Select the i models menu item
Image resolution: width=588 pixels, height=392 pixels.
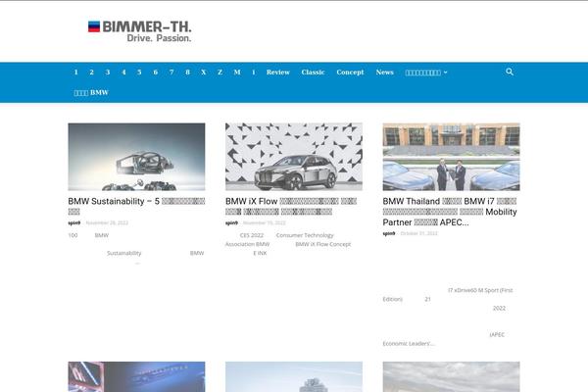tap(254, 72)
